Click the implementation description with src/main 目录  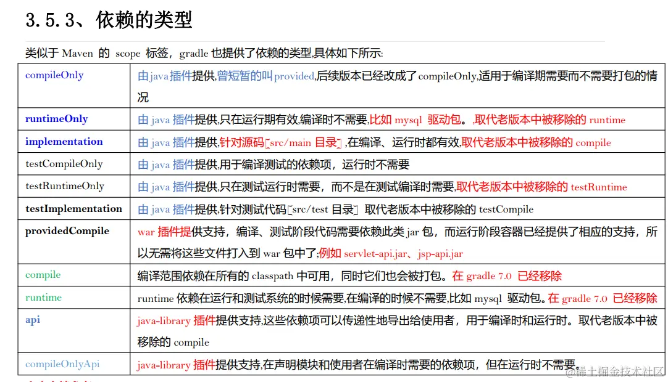(374, 142)
